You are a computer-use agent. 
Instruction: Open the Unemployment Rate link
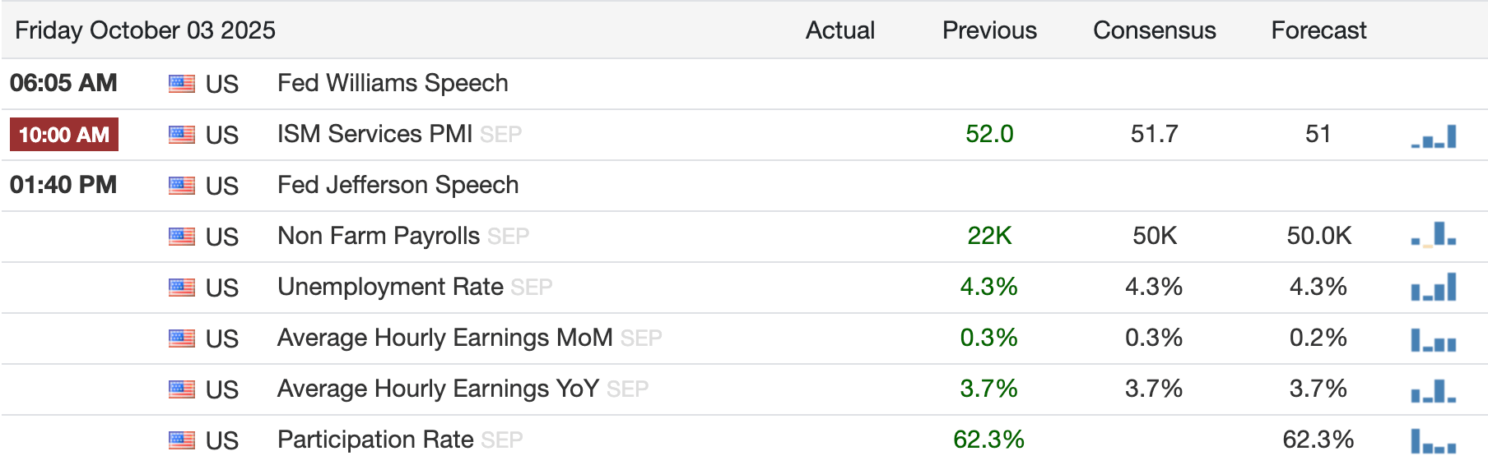[390, 287]
